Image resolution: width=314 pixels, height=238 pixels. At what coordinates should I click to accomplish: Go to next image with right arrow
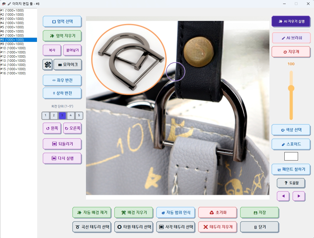tap(299, 196)
